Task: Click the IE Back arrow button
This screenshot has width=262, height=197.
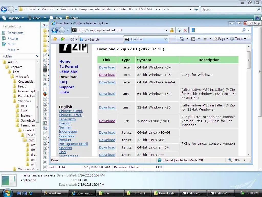Action: [54, 30]
